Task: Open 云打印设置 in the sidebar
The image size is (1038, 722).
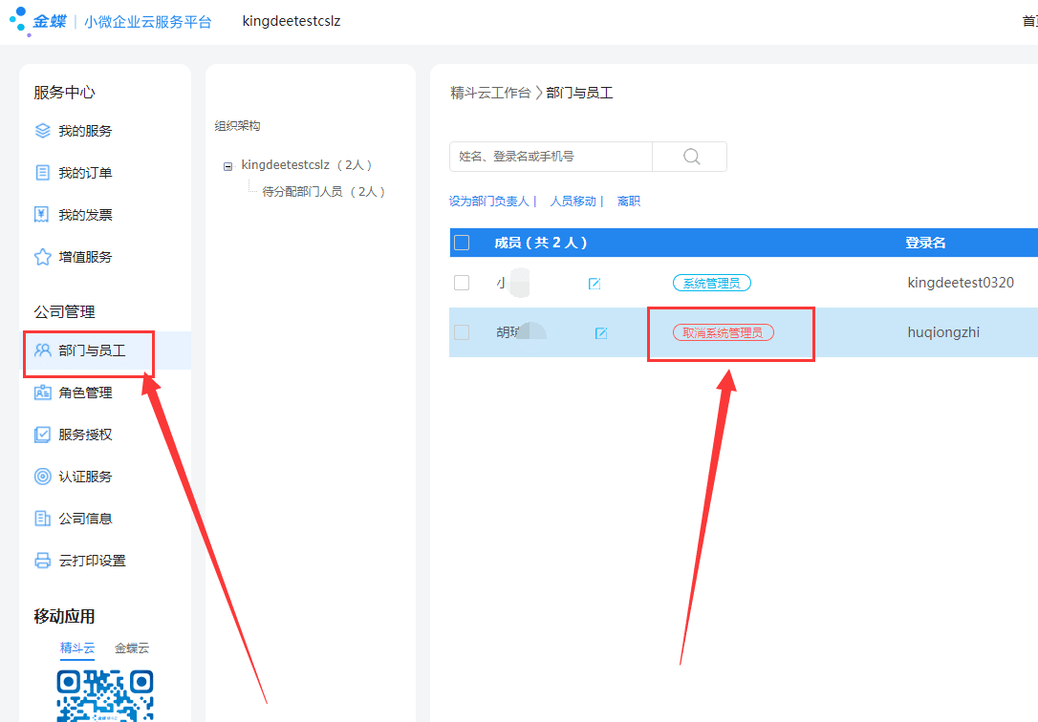Action: pyautogui.click(x=92, y=561)
